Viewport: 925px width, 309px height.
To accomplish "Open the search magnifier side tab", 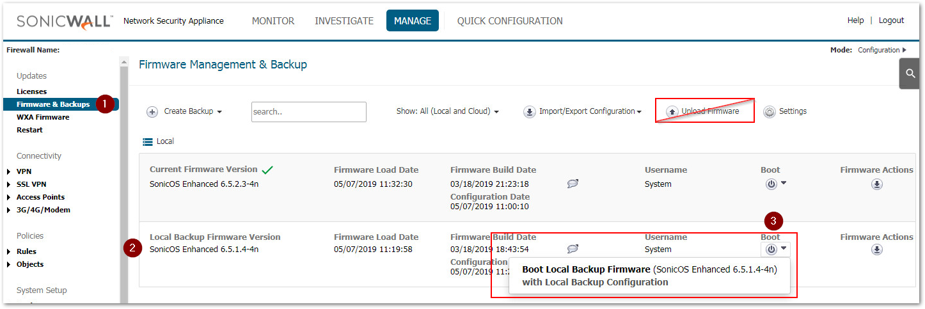I will (910, 74).
